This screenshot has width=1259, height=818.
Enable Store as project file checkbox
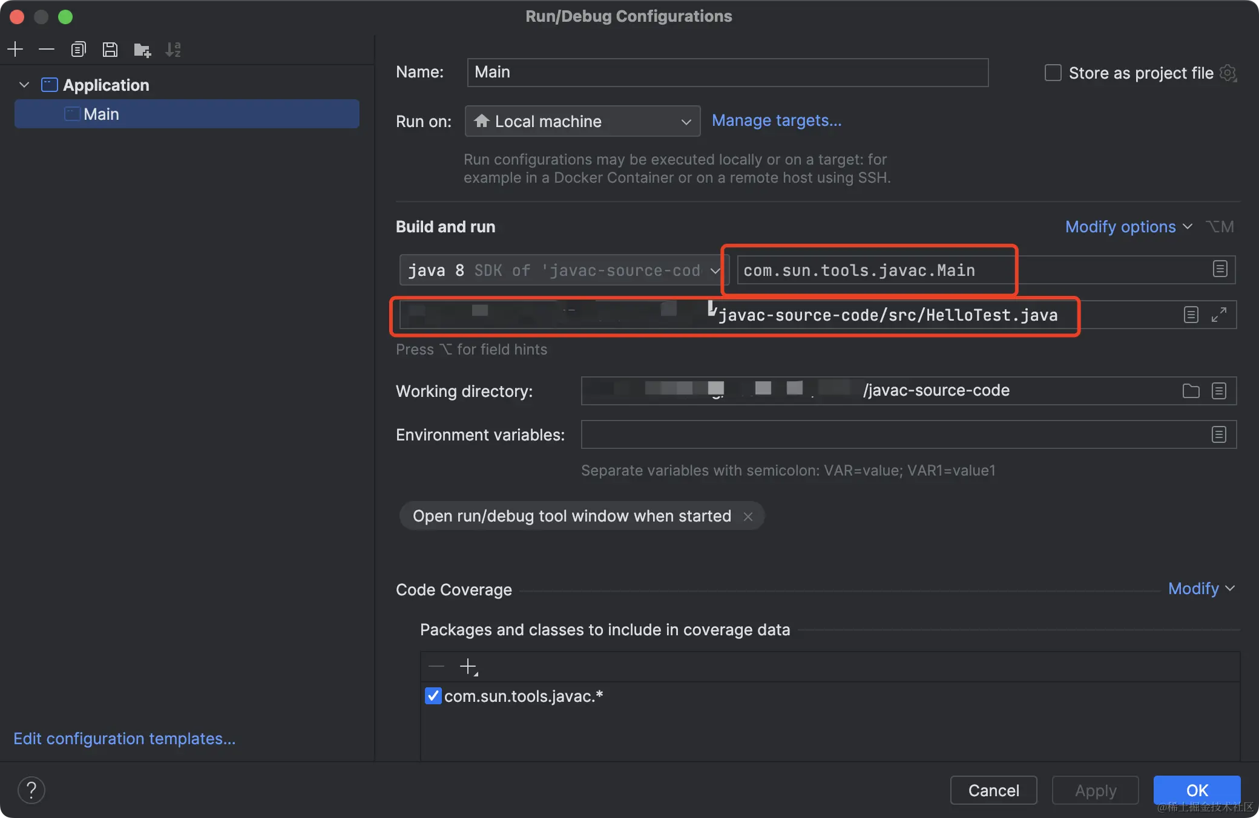(1053, 73)
